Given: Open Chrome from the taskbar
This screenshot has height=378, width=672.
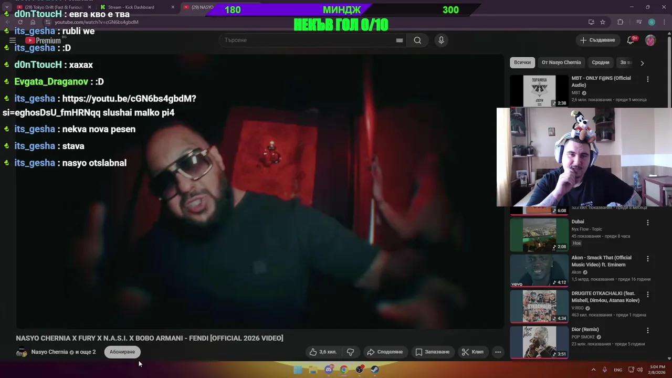Looking at the screenshot, I should point(344,370).
